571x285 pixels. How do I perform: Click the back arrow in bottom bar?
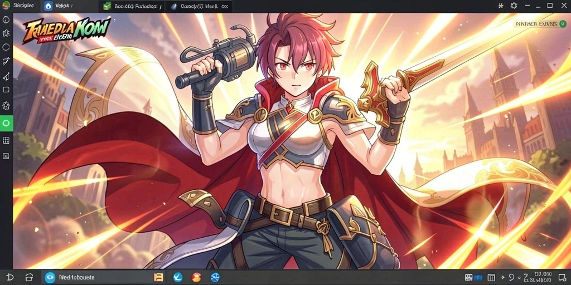pyautogui.click(x=10, y=277)
